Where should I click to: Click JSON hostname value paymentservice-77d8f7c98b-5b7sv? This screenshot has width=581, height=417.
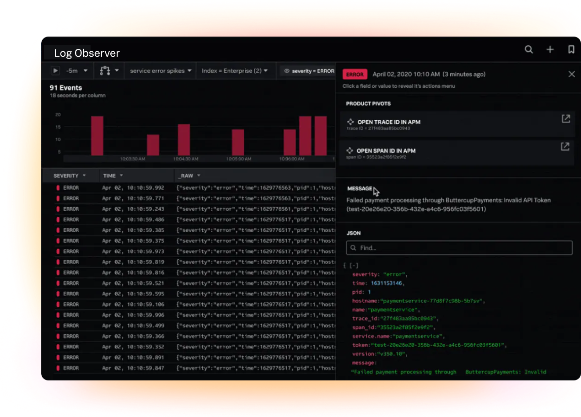(432, 301)
